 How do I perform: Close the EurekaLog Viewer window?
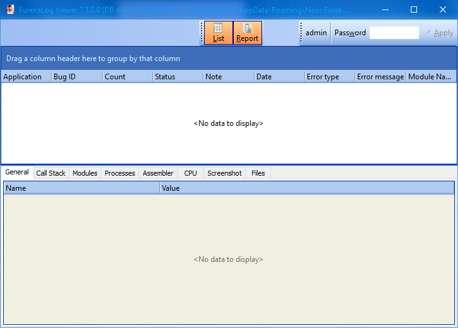(442, 9)
